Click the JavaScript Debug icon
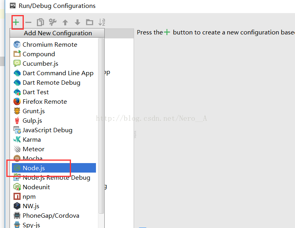 coord(17,130)
